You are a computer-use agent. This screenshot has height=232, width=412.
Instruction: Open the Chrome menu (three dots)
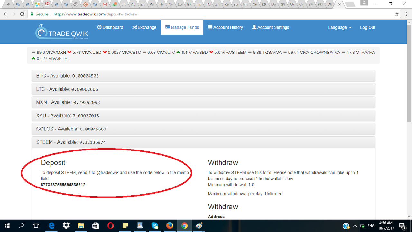407,14
